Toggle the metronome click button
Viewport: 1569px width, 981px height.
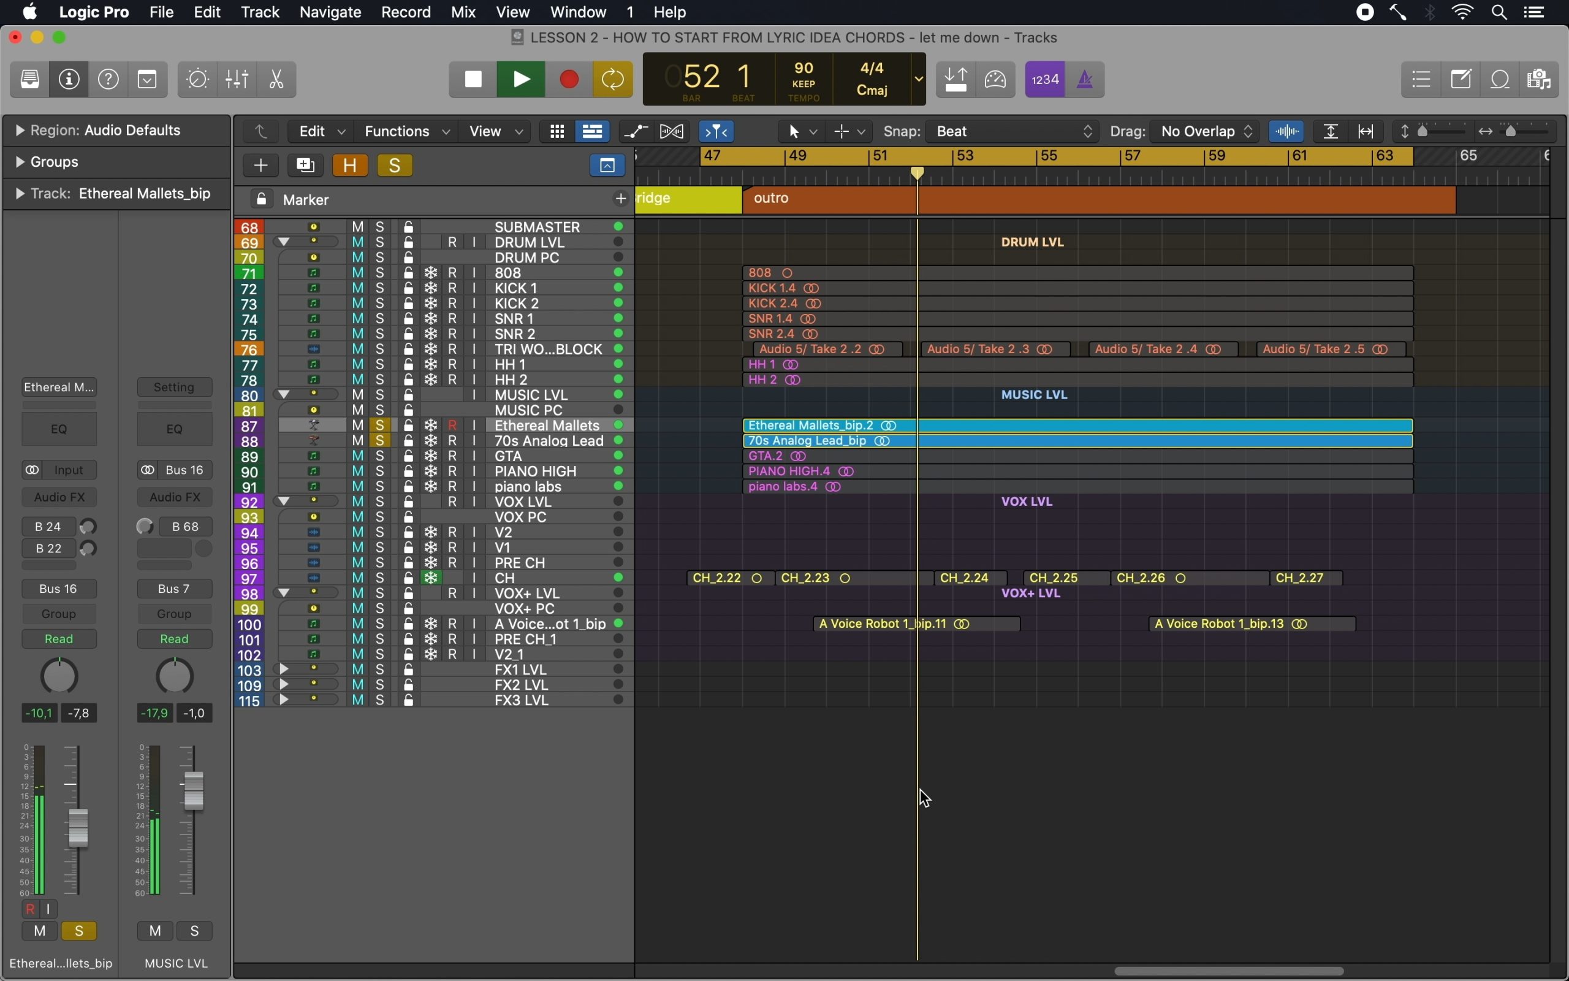coord(1085,80)
